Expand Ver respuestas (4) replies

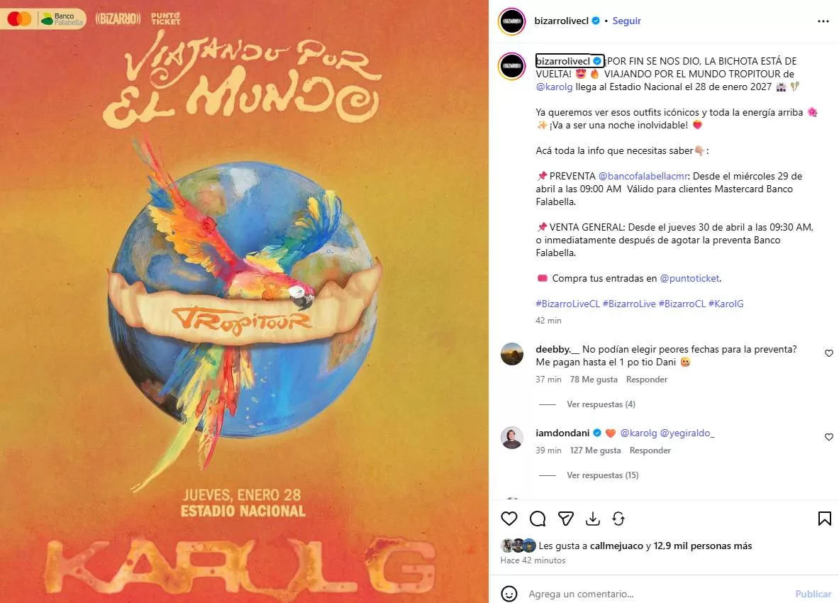[601, 404]
